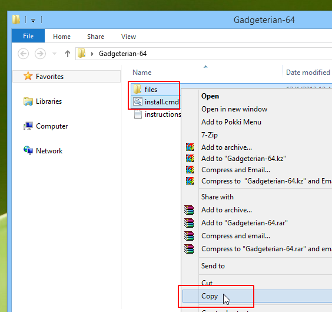Choose WinRAR Add to archive...
The height and width of the screenshot is (312, 332).
point(227,210)
